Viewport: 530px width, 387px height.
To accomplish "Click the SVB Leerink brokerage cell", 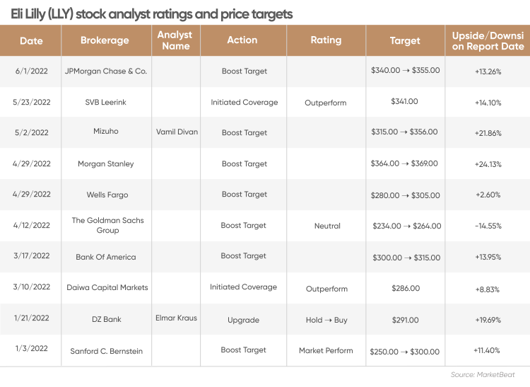I will coord(106,102).
